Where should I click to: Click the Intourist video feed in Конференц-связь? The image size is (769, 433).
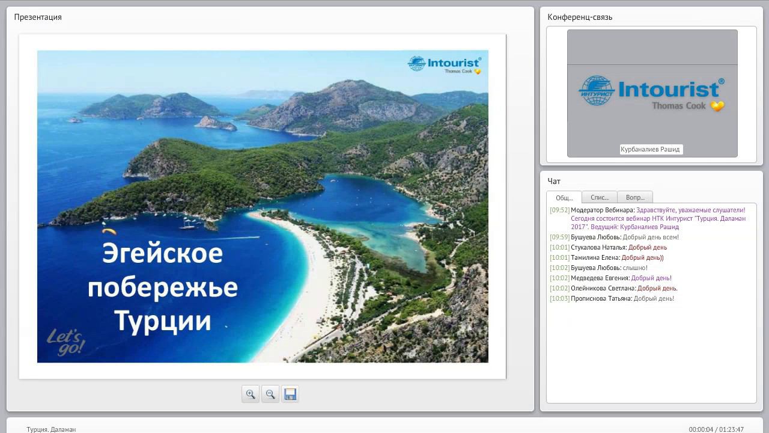(x=652, y=93)
